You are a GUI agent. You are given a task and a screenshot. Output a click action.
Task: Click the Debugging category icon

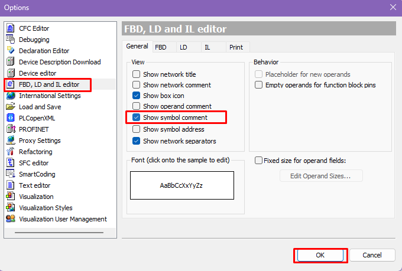click(x=10, y=40)
